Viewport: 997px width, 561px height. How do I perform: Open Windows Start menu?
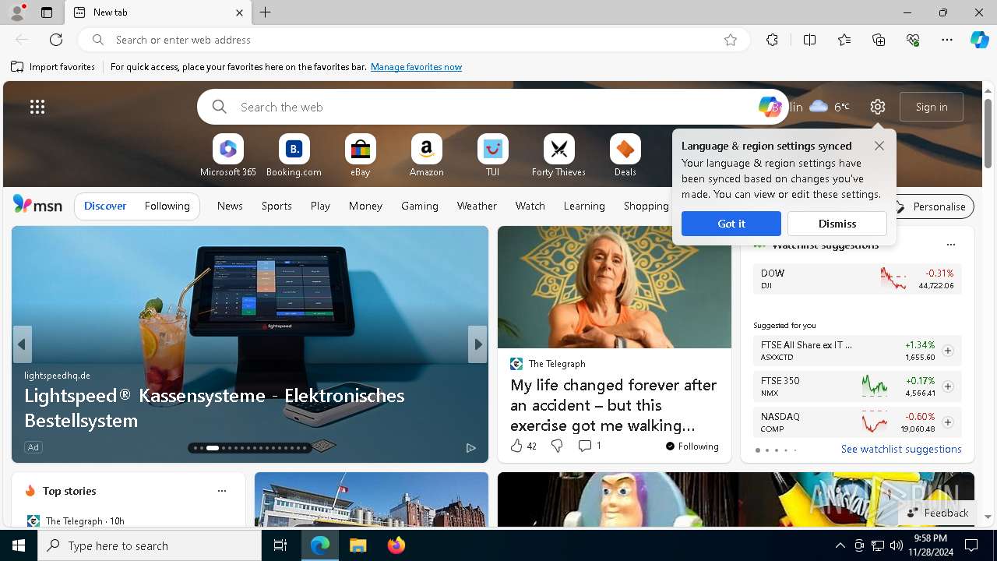coord(19,545)
